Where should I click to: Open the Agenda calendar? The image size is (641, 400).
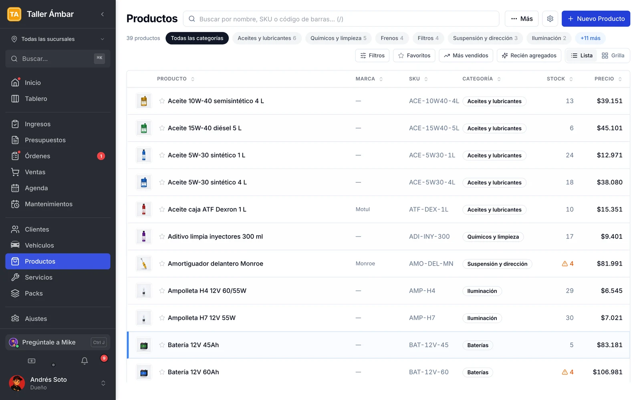pyautogui.click(x=58, y=188)
